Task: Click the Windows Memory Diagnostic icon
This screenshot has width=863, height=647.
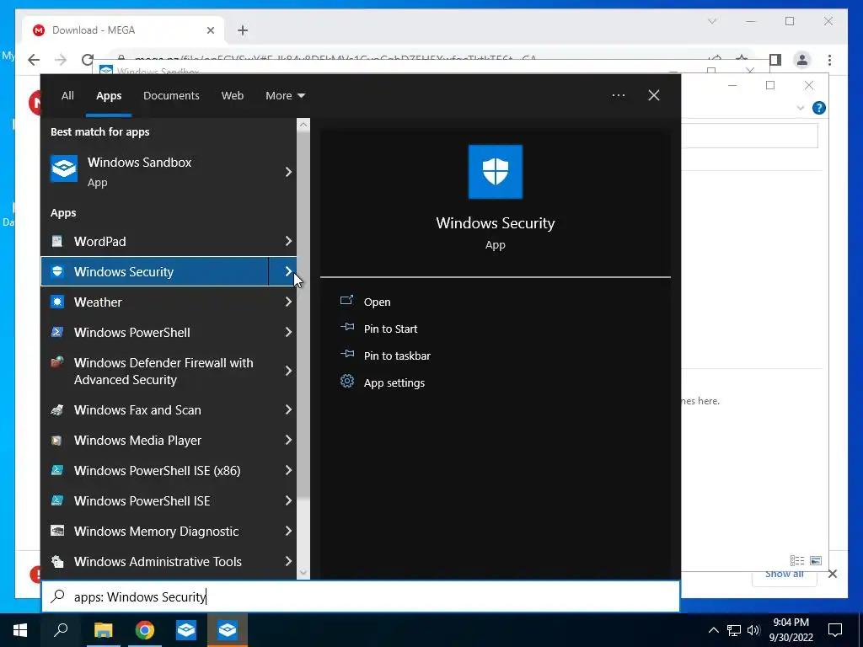Action: [57, 531]
